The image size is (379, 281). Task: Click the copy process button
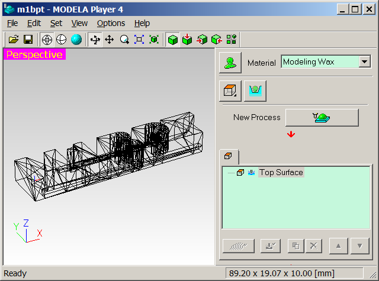point(296,246)
